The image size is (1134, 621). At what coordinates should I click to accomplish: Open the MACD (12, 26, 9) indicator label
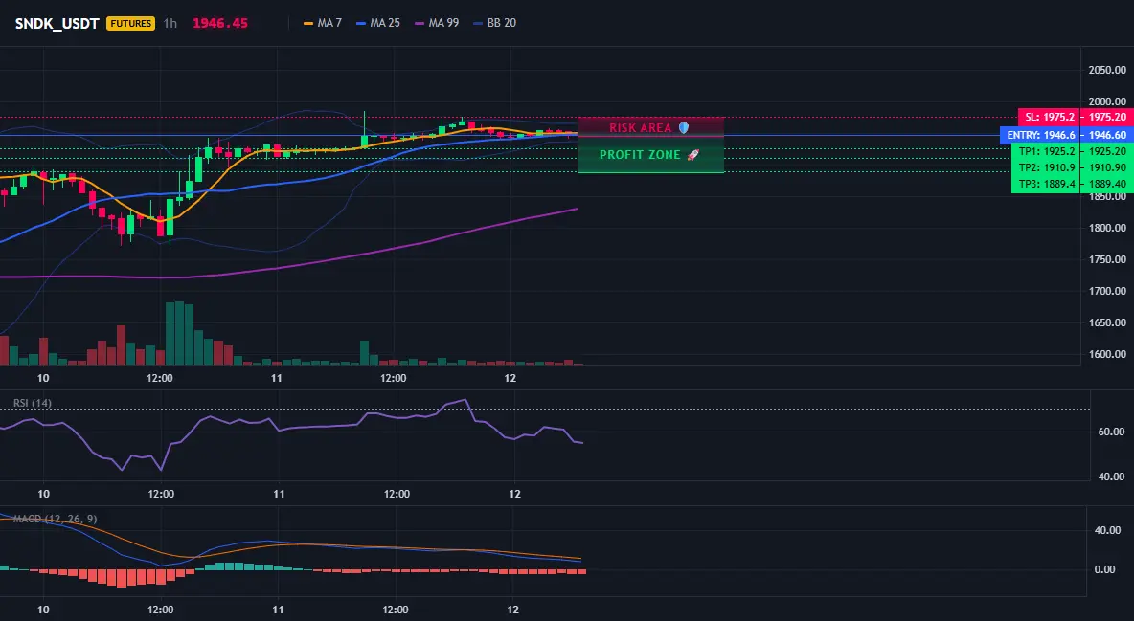tap(55, 519)
